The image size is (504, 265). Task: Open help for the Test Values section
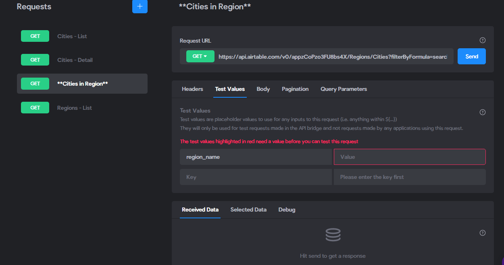coord(483,112)
